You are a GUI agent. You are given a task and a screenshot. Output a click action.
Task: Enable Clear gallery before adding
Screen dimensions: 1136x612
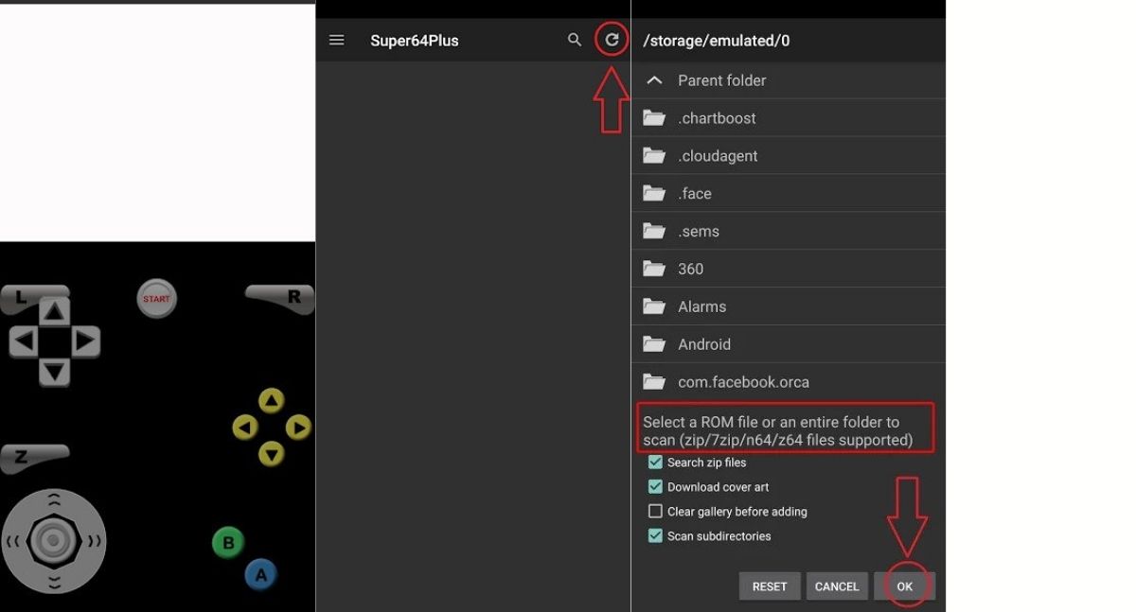655,512
